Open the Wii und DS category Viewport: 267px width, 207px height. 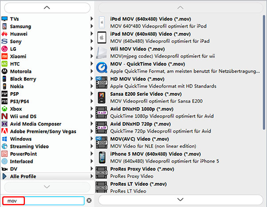[x=47, y=116]
